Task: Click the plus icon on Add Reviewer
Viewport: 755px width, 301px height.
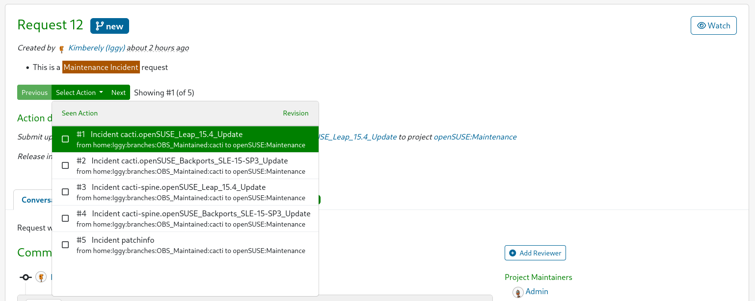Action: (513, 253)
